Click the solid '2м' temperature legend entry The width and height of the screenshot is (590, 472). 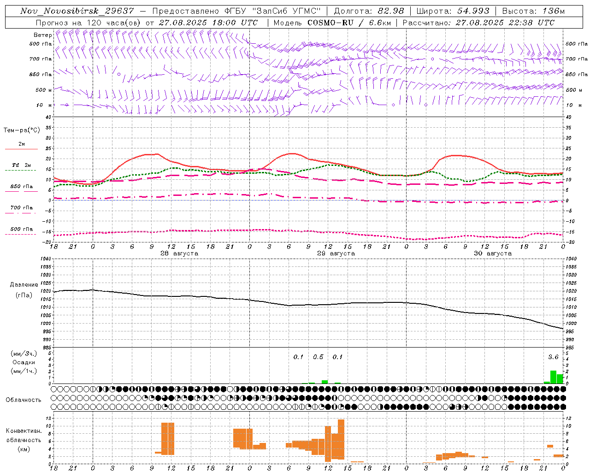(x=22, y=144)
